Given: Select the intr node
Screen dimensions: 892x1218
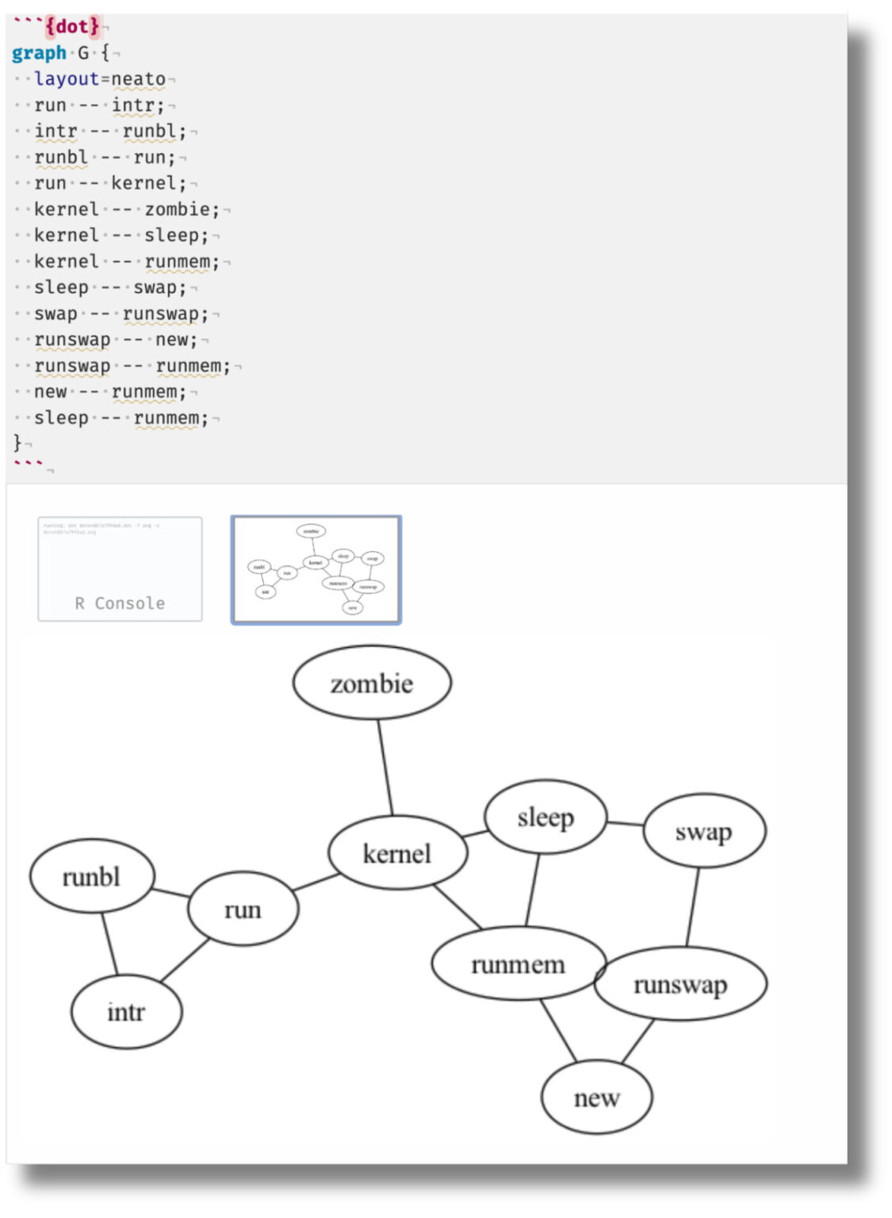Looking at the screenshot, I should 127,1011.
